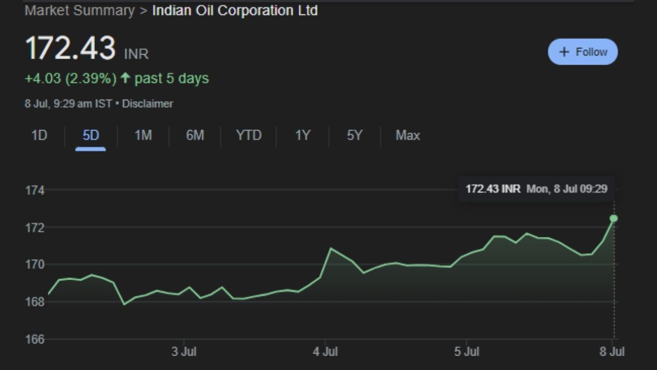Click the 170 y-axis label

click(x=35, y=265)
